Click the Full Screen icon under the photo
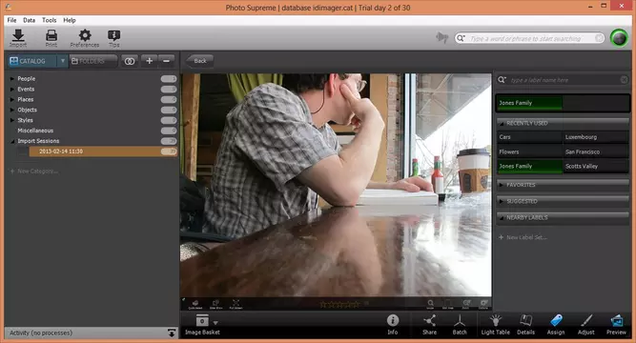The image size is (636, 343). point(236,304)
